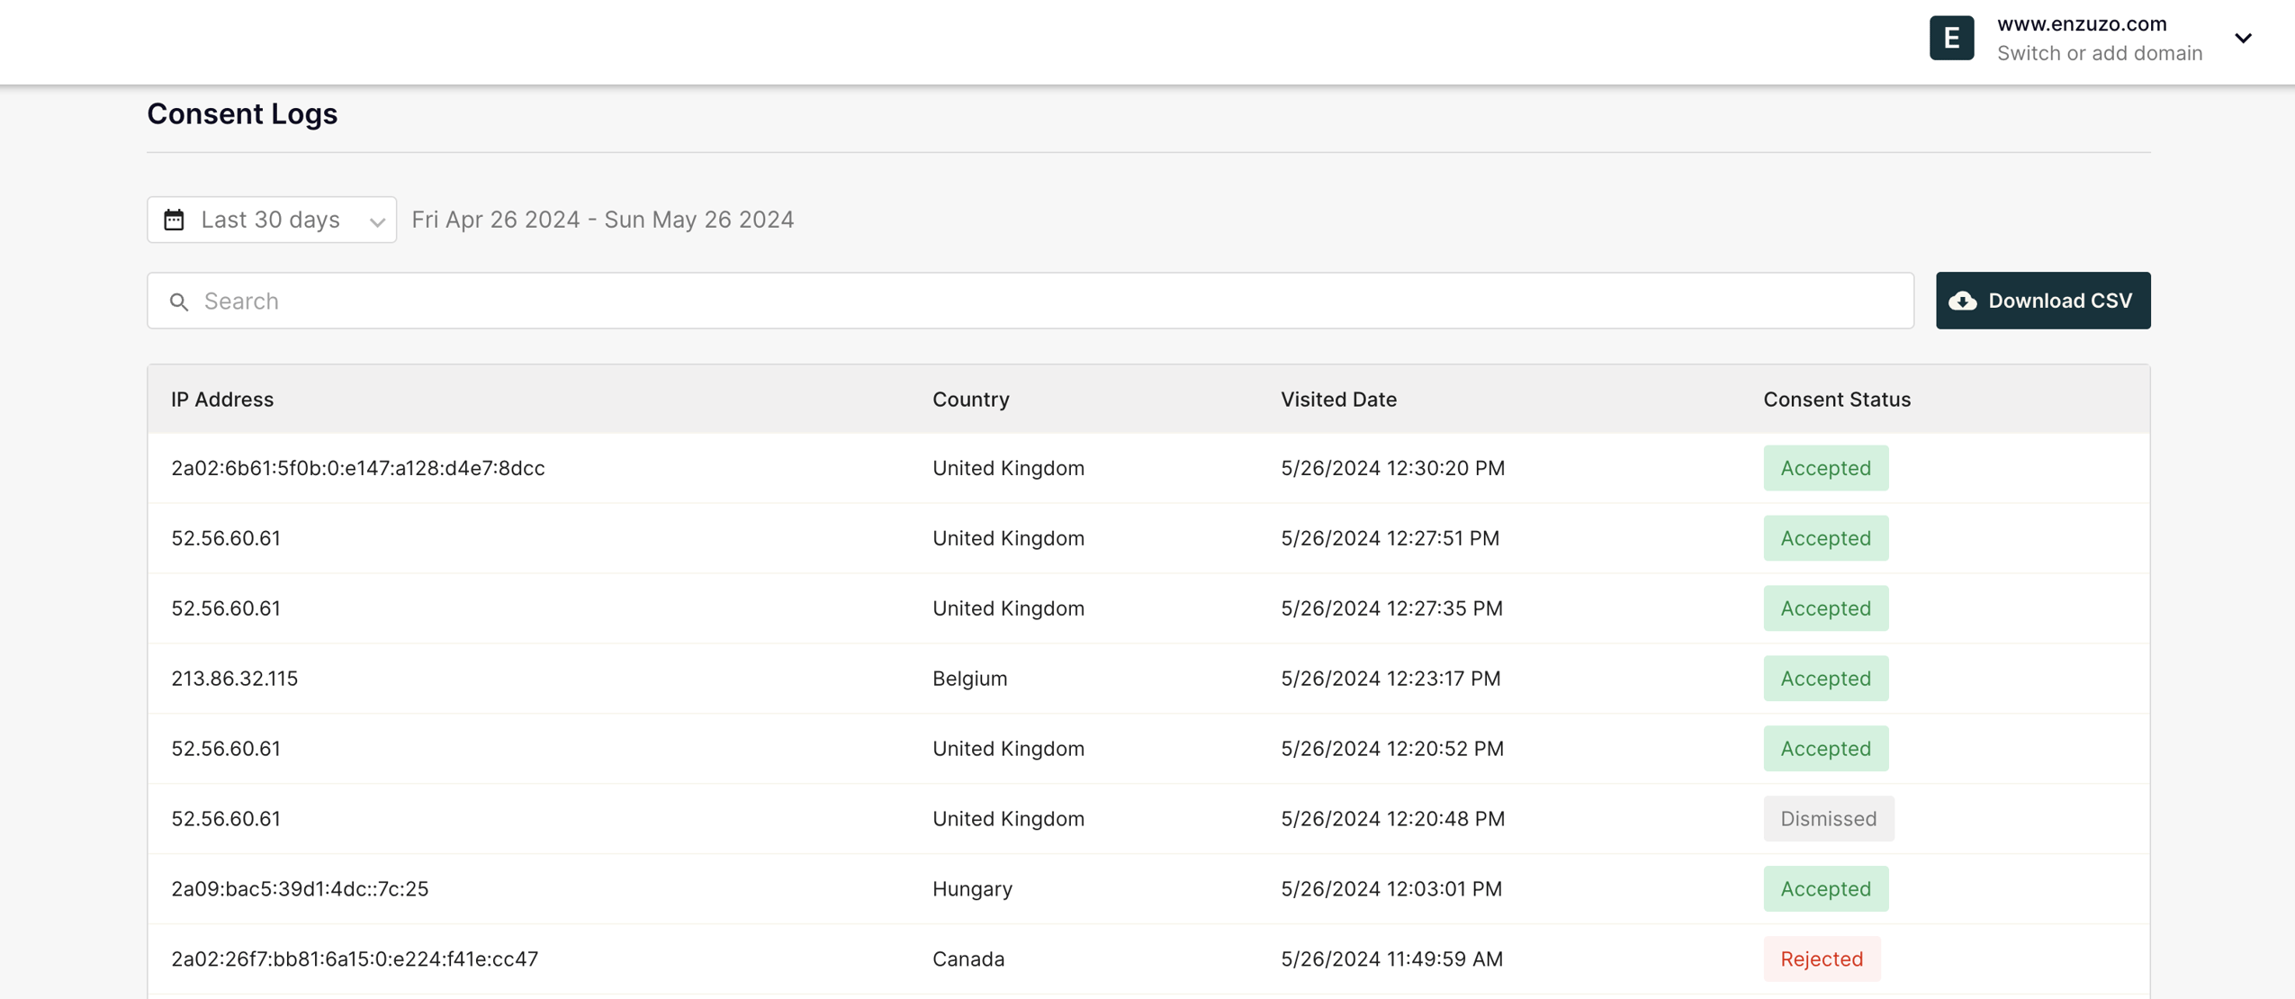Click Accepted badge in the Hungary row
This screenshot has height=999, width=2295.
1825,888
